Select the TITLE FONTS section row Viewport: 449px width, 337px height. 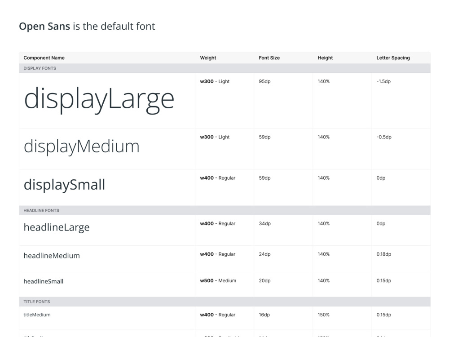(x=225, y=302)
